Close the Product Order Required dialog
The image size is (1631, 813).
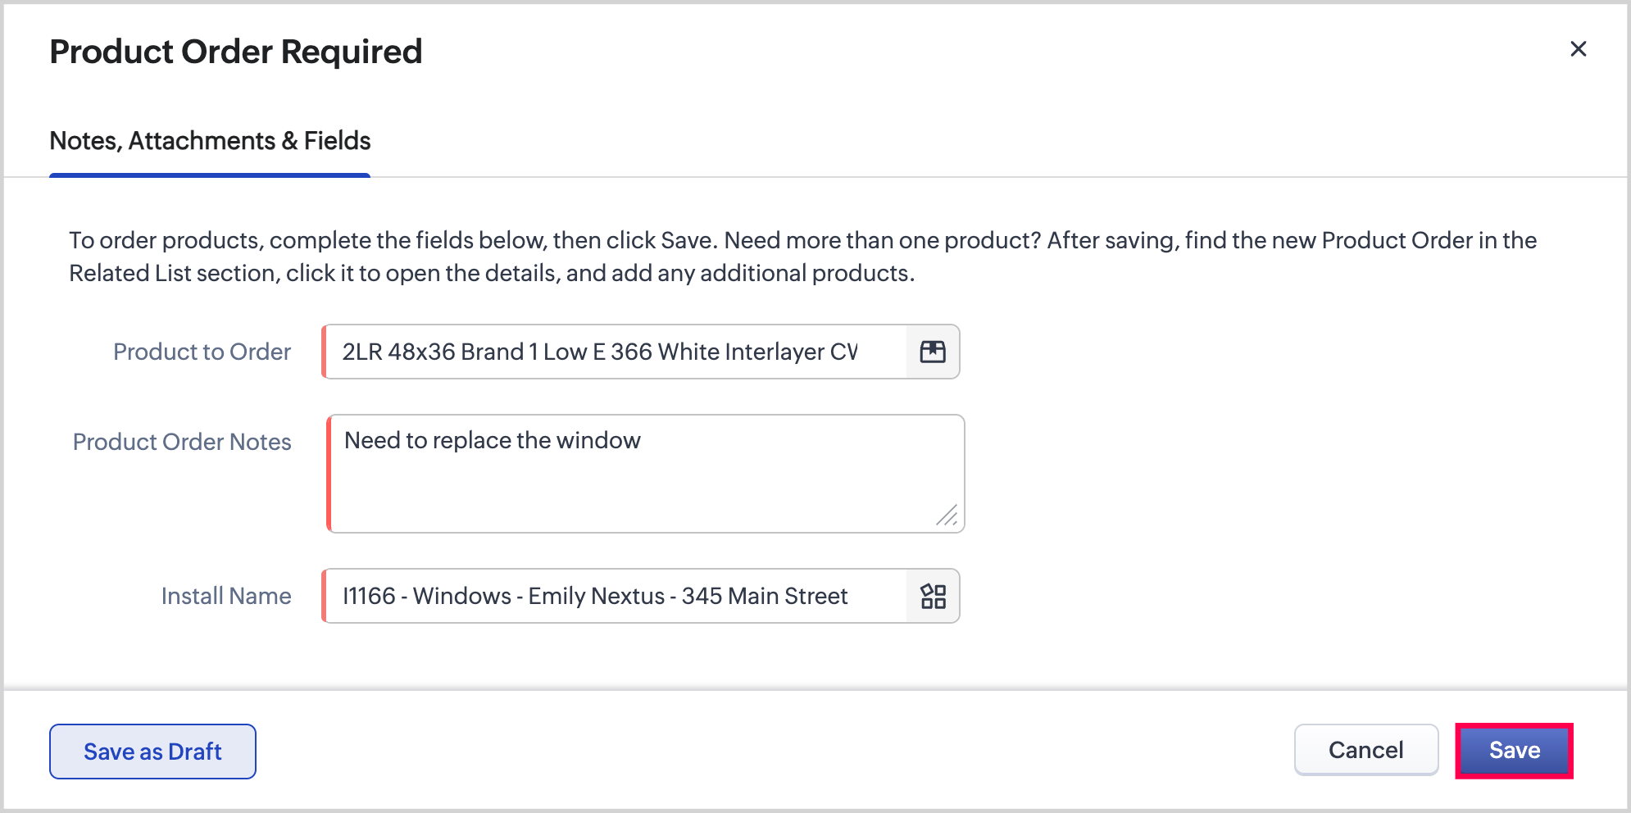(x=1578, y=49)
